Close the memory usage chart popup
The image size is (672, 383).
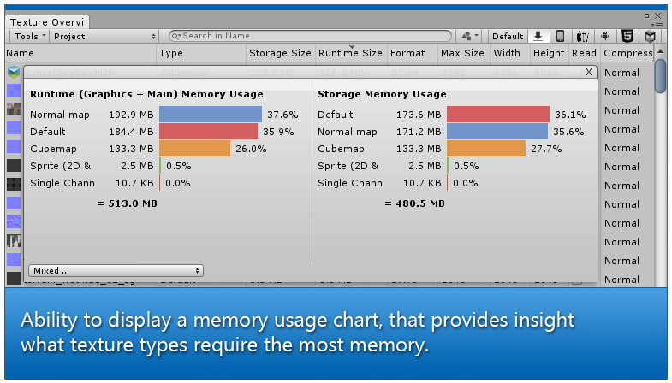[x=589, y=73]
